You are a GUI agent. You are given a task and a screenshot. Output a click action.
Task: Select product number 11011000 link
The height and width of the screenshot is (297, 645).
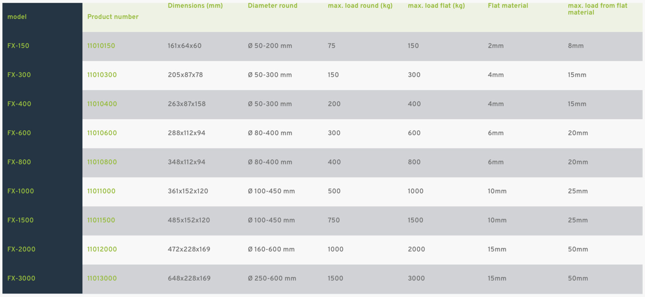(101, 191)
